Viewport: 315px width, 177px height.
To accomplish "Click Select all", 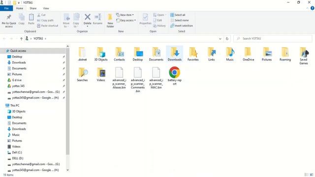I will pos(178,15).
